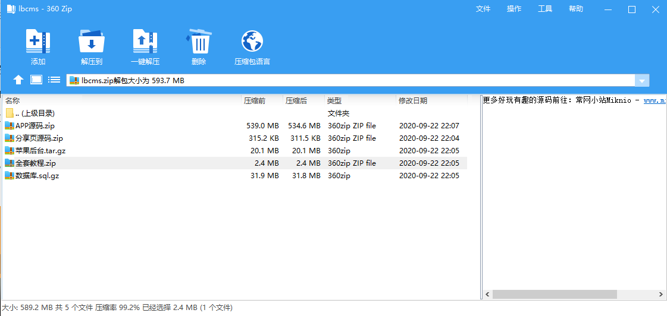Click the 数据库.sql.gz file icon
667x316 pixels.
click(x=10, y=175)
